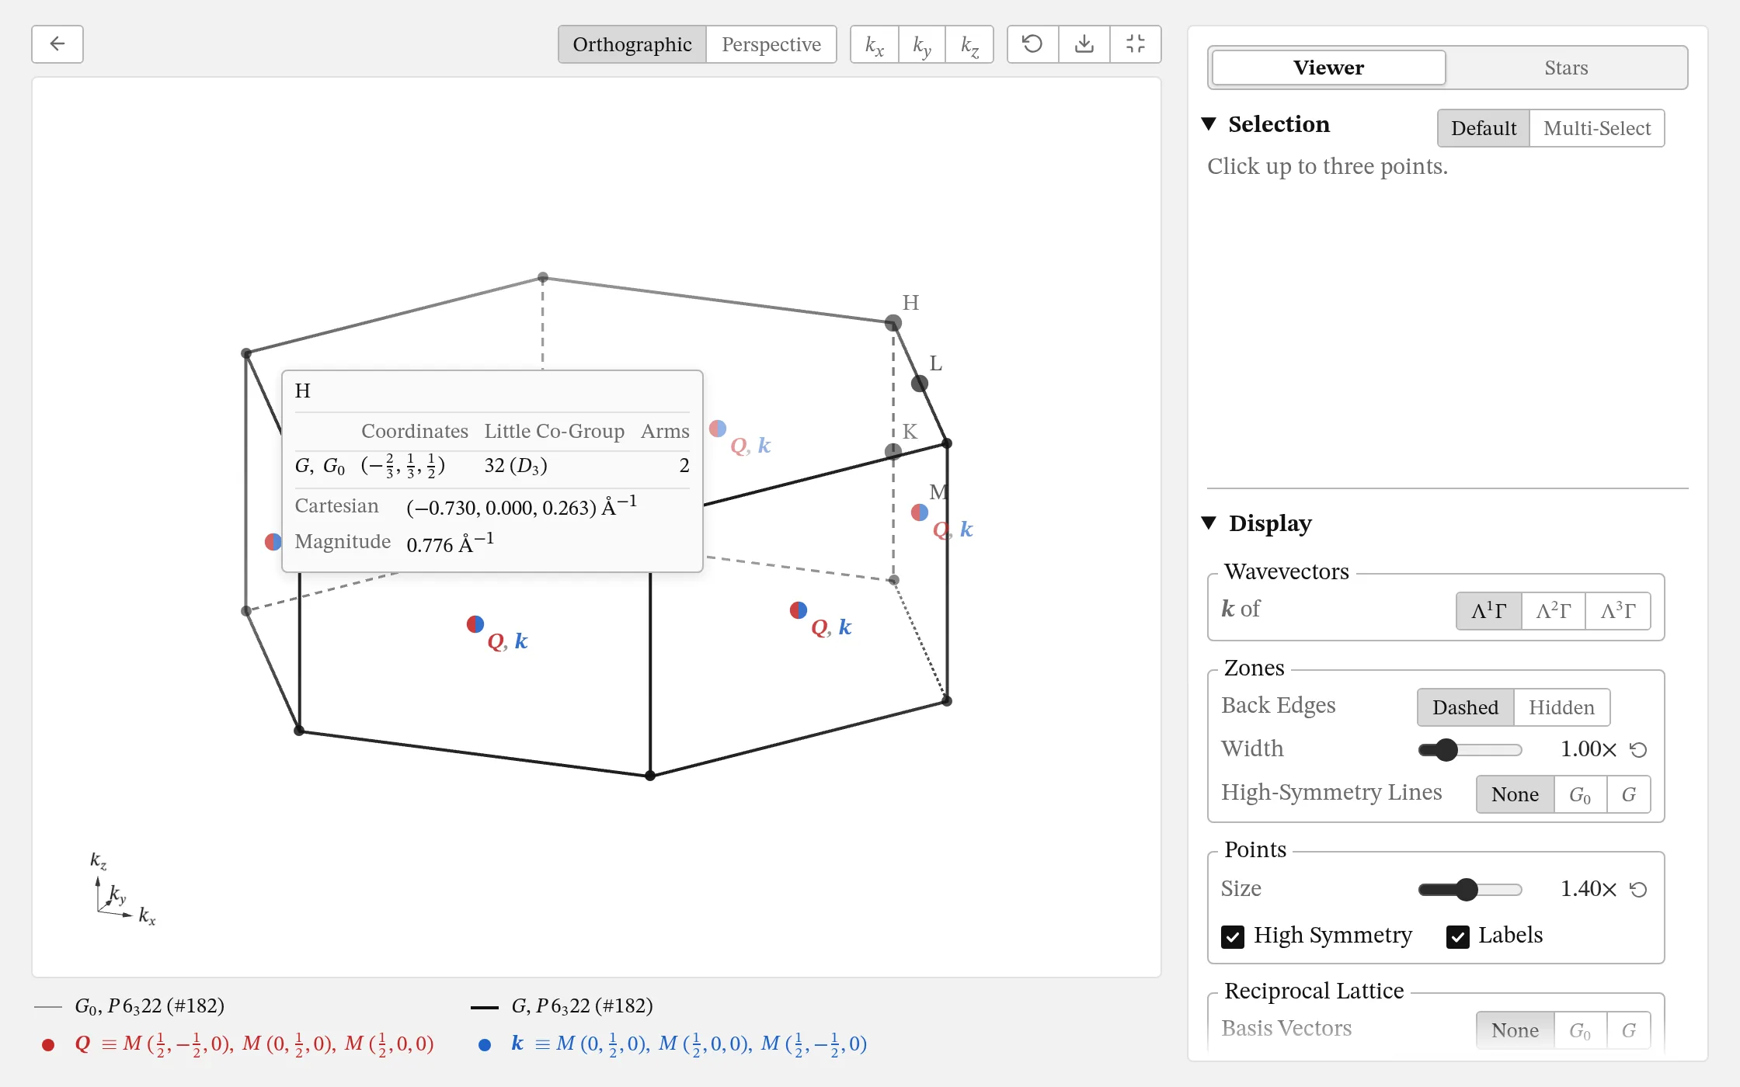Click the H high-symmetry point

tap(893, 323)
